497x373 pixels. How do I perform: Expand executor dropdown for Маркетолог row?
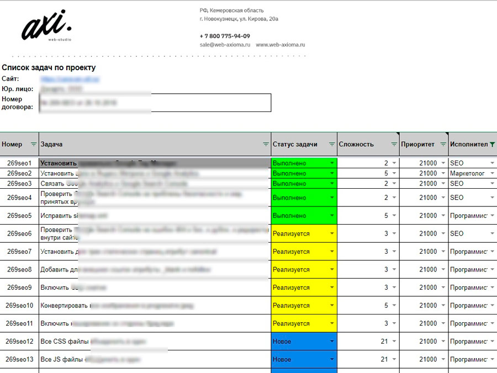click(x=493, y=174)
